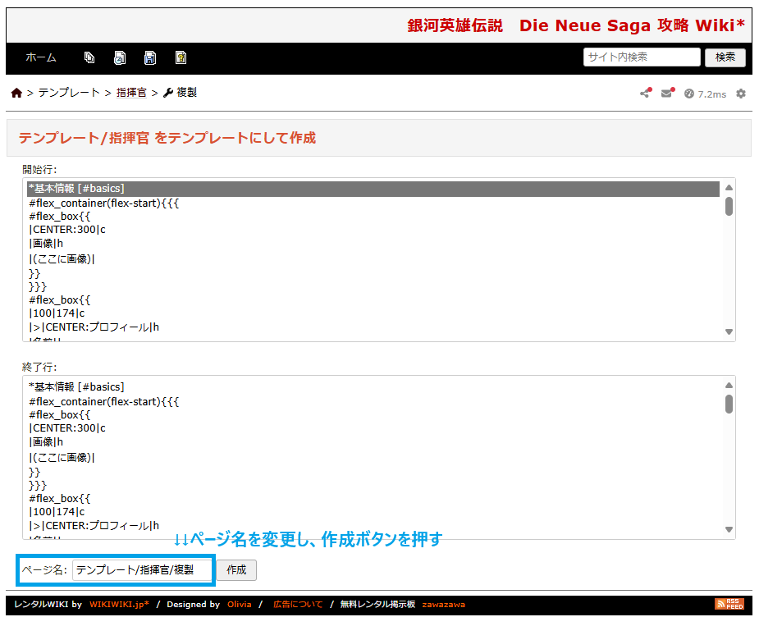Screen dimensions: 759x617
Task: Click the wiki title 銀河英雄伝説 Die Neue Saga 攻略 Wiki*
Action: (x=576, y=25)
